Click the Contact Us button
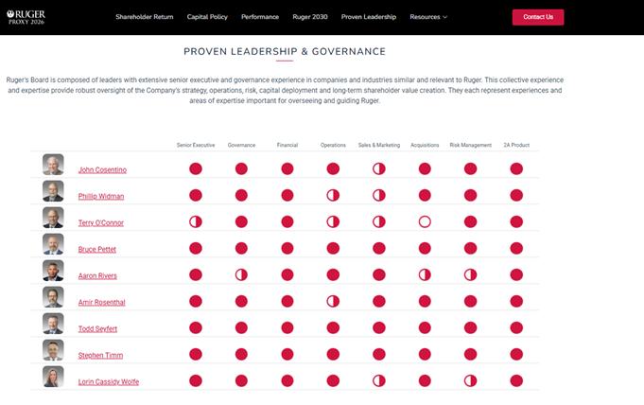The width and height of the screenshot is (644, 405). [x=538, y=17]
